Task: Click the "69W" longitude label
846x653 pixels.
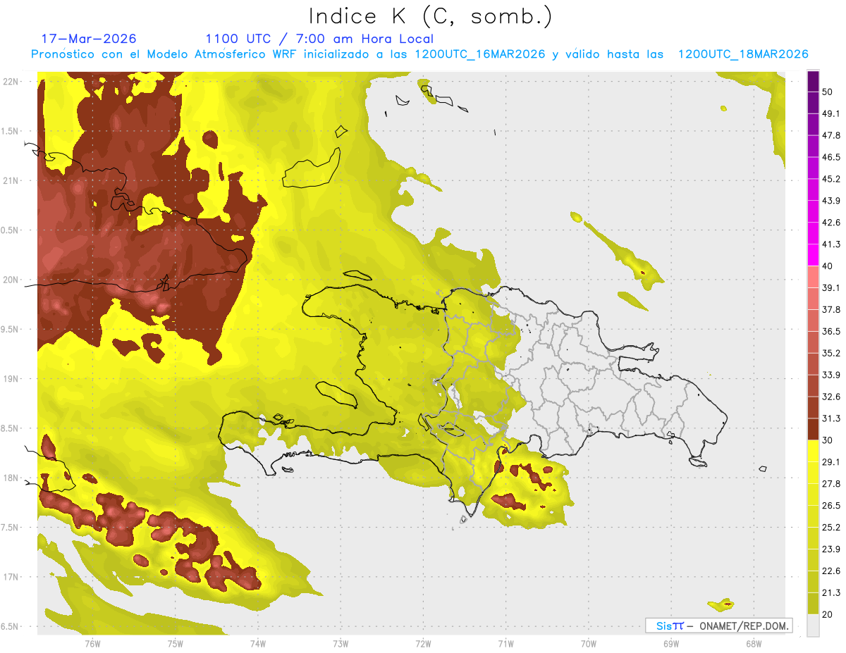Action: click(671, 643)
